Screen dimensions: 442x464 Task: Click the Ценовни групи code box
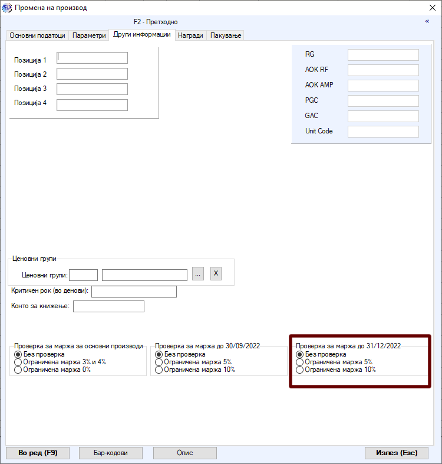(83, 275)
